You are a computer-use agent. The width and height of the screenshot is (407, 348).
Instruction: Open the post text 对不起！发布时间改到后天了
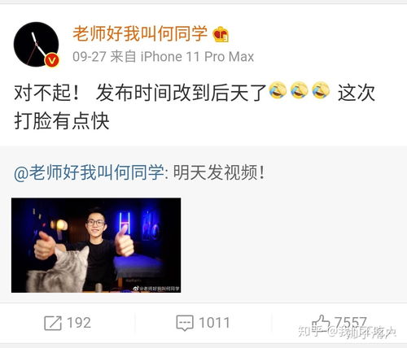(140, 93)
